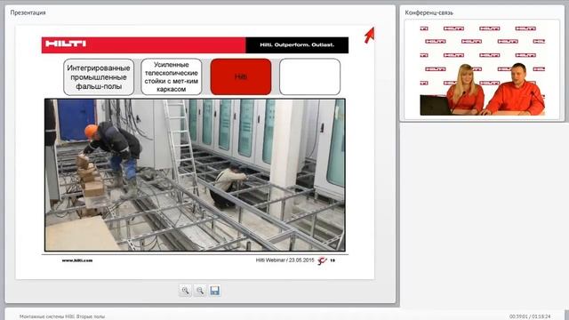Click the red Hilti slide box
The width and height of the screenshot is (569, 320).
coord(241,77)
